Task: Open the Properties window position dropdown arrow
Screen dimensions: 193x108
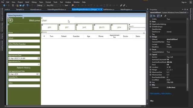Action: tap(183, 9)
